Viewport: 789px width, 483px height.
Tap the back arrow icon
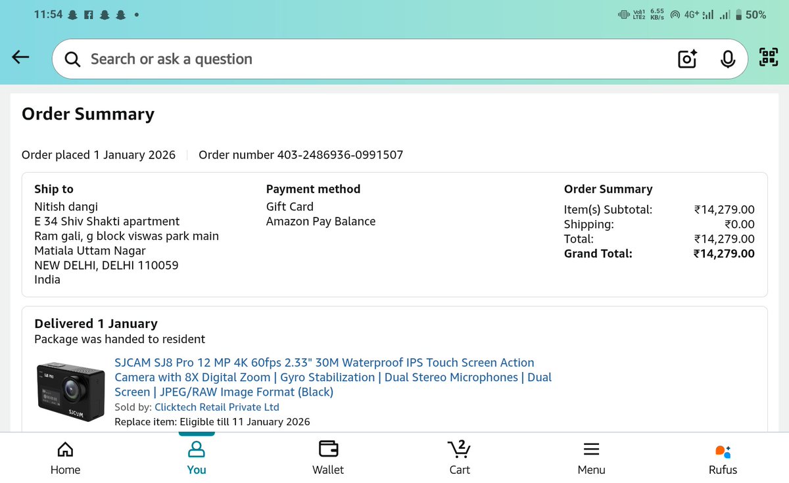(21, 58)
